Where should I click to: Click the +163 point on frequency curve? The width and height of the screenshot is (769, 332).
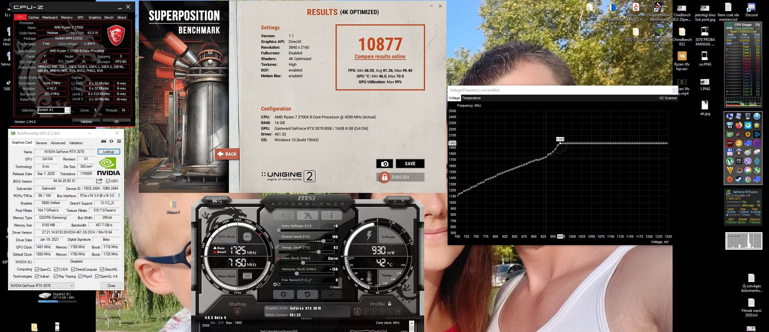[x=560, y=143]
